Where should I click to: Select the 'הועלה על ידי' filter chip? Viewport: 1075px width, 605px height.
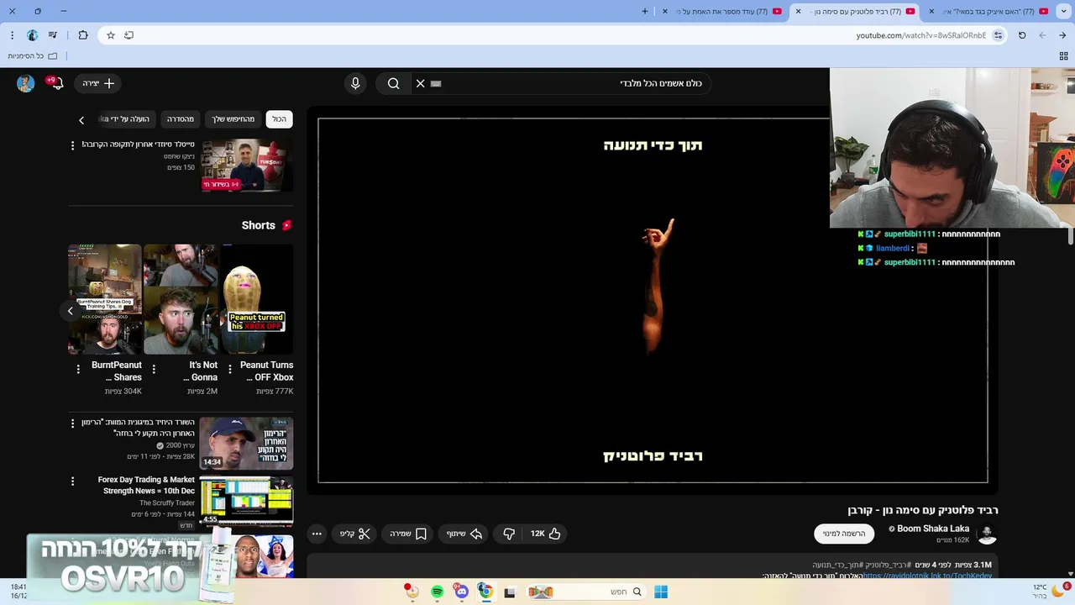(x=126, y=119)
